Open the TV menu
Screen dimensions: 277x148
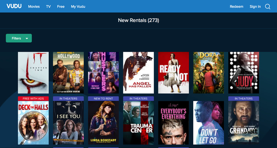[x=48, y=7]
